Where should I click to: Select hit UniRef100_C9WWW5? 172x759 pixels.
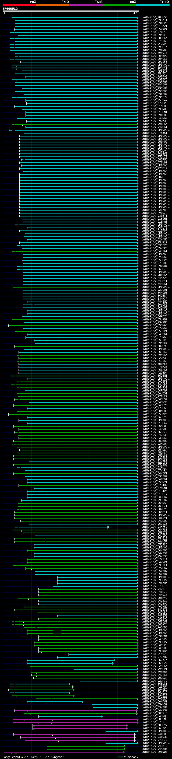click(154, 752)
